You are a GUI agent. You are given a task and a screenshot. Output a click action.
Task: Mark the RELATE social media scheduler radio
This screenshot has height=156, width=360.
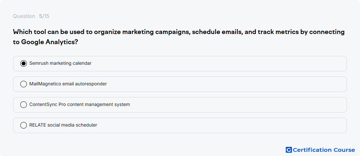click(x=24, y=125)
